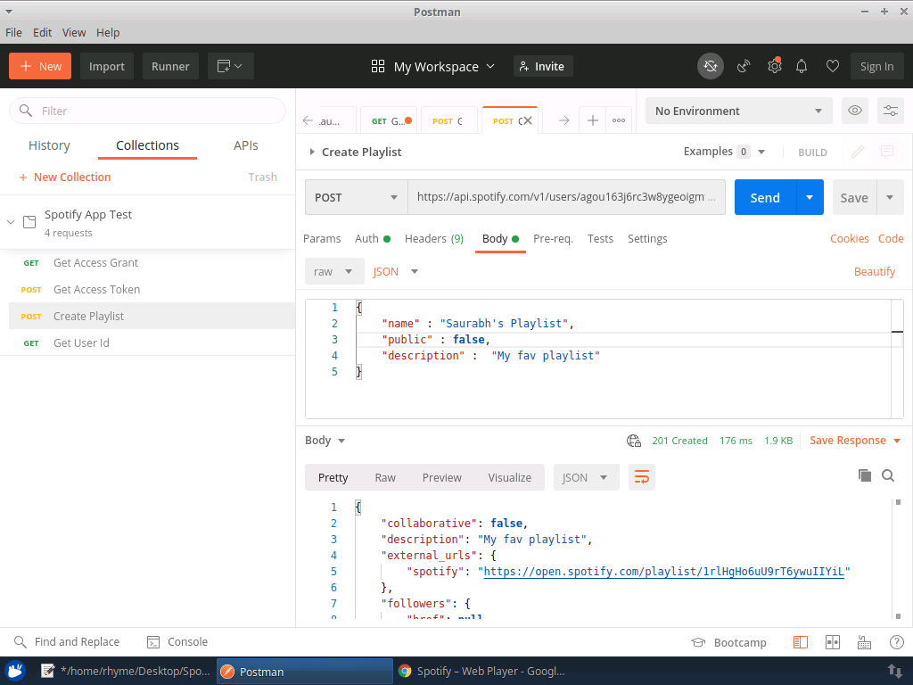View keyboard shortcuts icon in status bar

(863, 641)
